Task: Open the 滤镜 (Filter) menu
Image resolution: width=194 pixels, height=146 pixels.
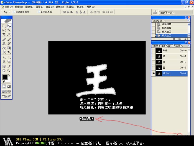Action: (58, 7)
